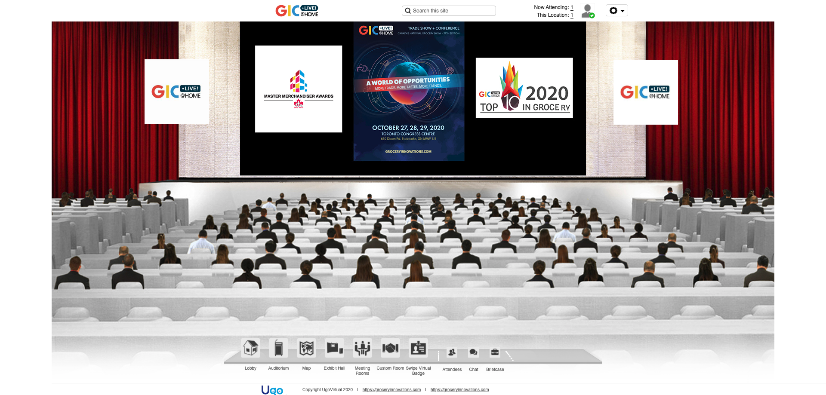Screen dimensions: 826x395
Task: Open the first groceryinnovations.com footer link
Action: click(x=391, y=390)
